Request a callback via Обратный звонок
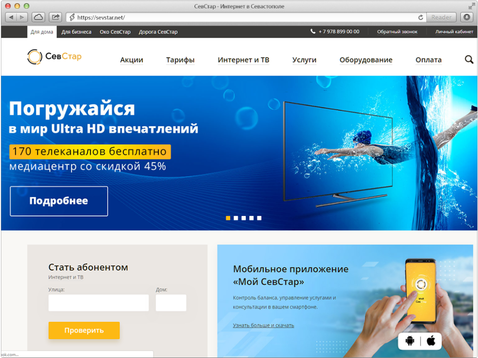 [x=397, y=31]
